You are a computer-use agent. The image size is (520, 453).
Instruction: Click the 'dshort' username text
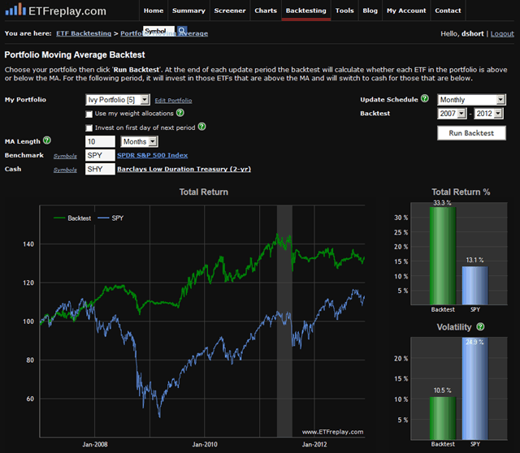[x=473, y=34]
